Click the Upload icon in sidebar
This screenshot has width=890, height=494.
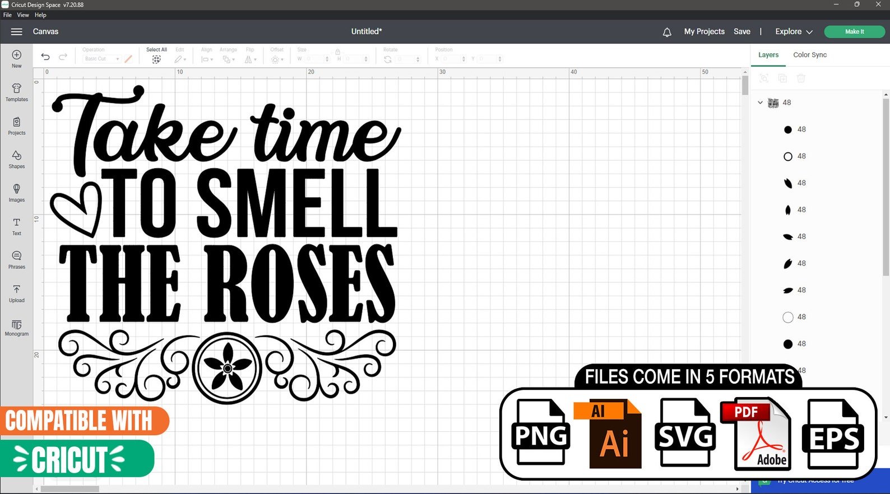coord(17,294)
